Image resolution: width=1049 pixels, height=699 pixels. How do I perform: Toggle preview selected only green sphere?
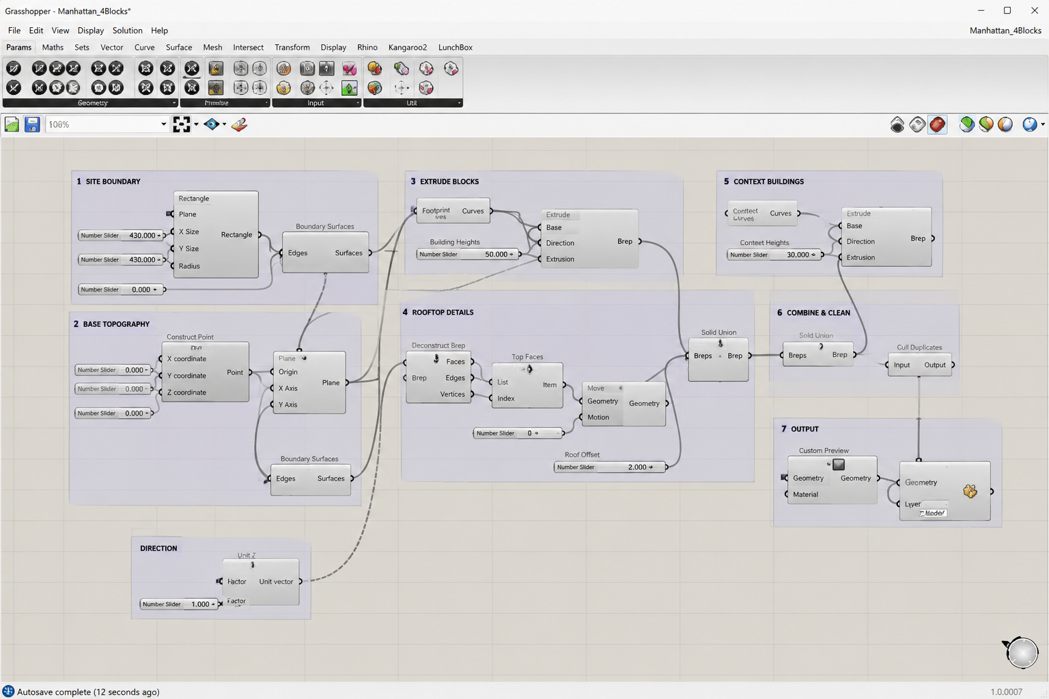pyautogui.click(x=967, y=124)
